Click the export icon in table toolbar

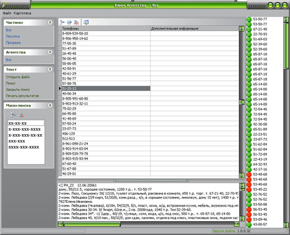coord(86,22)
